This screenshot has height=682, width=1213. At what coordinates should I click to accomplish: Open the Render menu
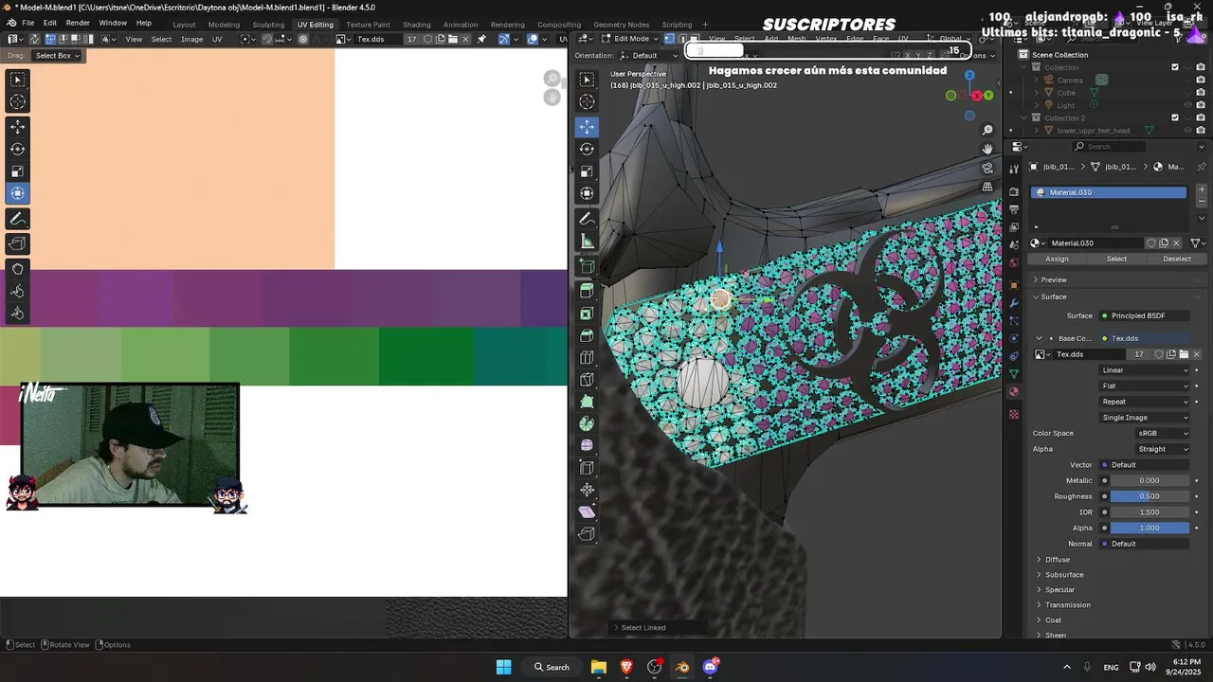78,23
